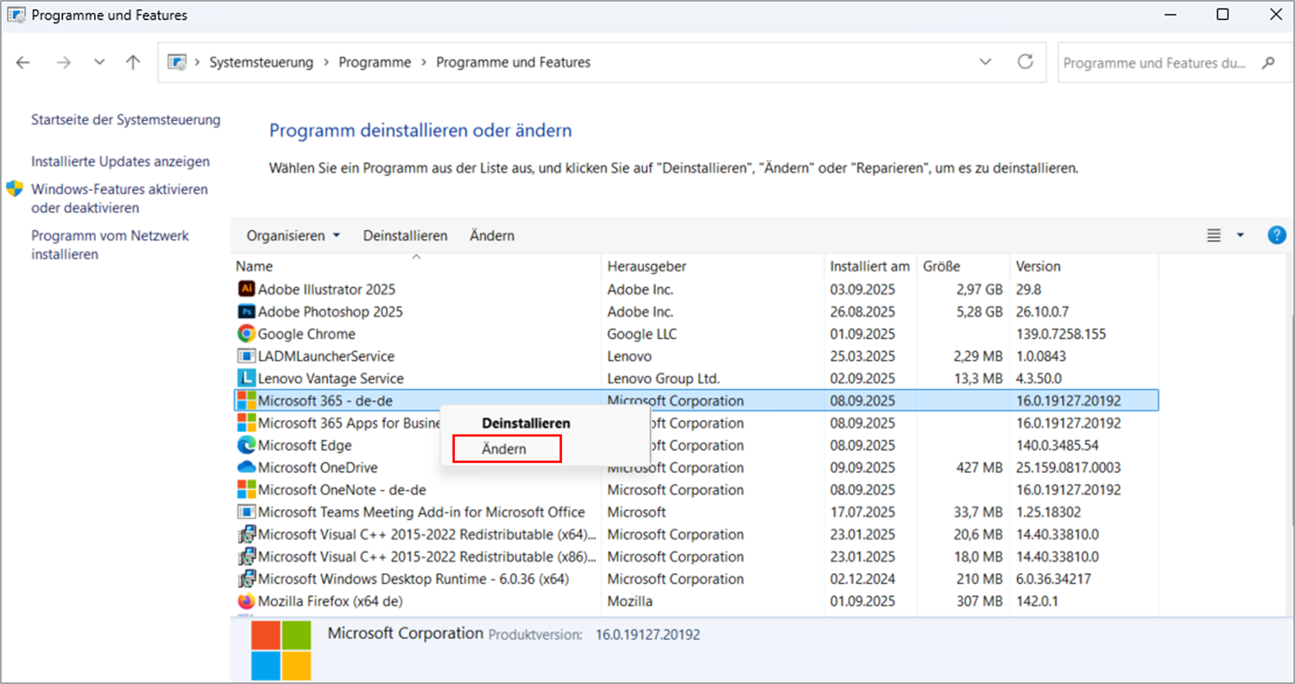Click Ändern in the toolbar

click(492, 235)
